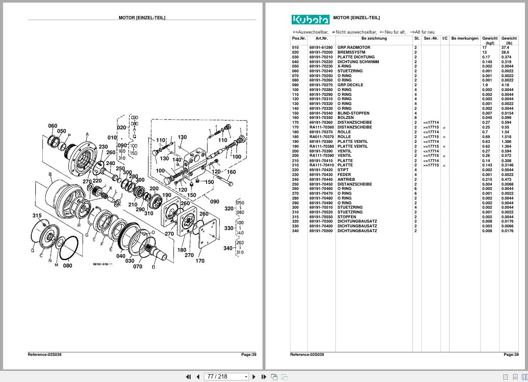Image resolution: width=528 pixels, height=382 pixels.
Task: Click serial range <=17714 for VENTIL
Action: coord(431,151)
